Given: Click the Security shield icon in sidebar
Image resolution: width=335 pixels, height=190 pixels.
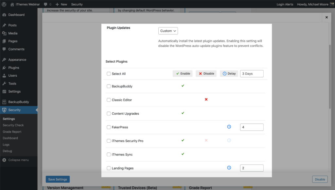Looking at the screenshot, I should point(4,110).
